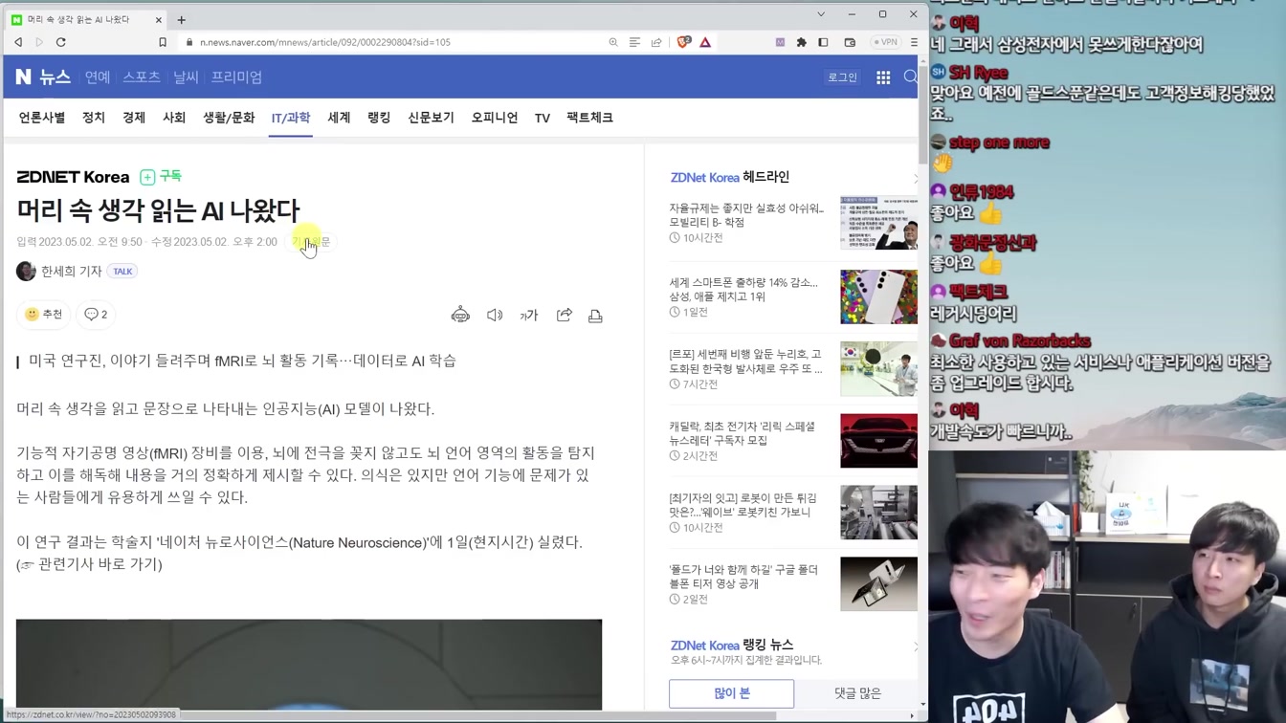This screenshot has width=1286, height=723.
Task: Share article with share arrow icon
Action: [x=565, y=315]
